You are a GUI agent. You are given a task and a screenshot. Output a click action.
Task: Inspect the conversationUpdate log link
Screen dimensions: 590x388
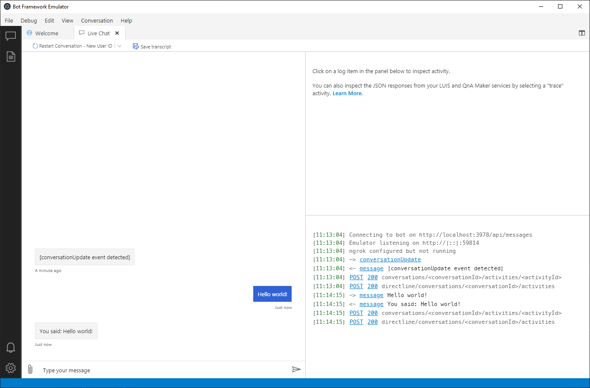(x=390, y=260)
